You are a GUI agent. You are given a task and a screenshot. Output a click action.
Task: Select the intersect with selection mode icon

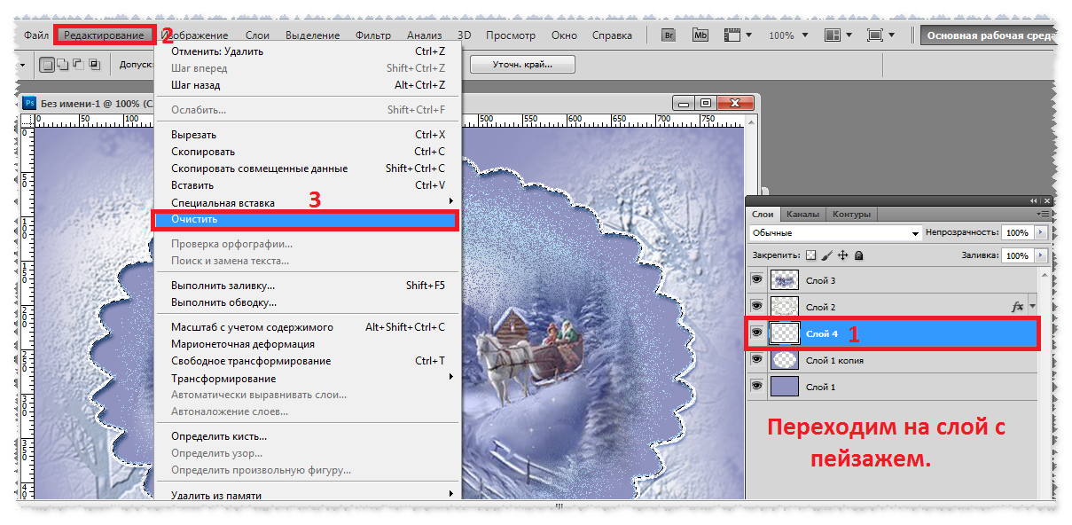tap(94, 64)
